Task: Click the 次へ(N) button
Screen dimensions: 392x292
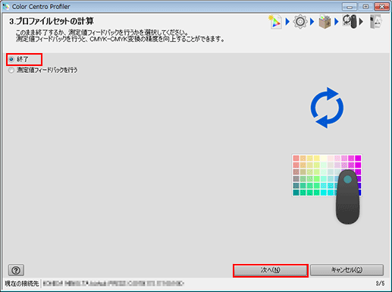Action: 271,270
